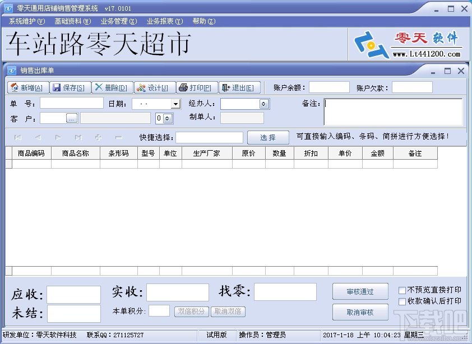This screenshot has height=344, width=472.
Task: Check the 收款确认后打印 box
Action: point(402,301)
